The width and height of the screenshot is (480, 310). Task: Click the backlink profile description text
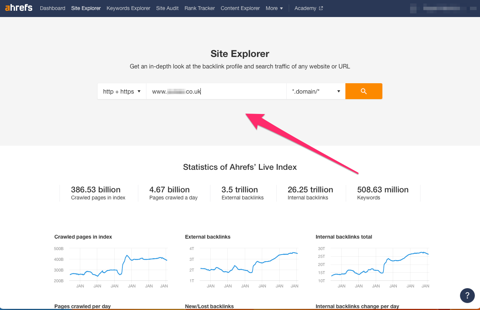(x=240, y=67)
